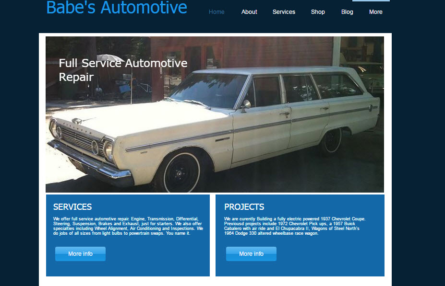Click More info under Projects
This screenshot has height=286, width=445.
click(251, 254)
